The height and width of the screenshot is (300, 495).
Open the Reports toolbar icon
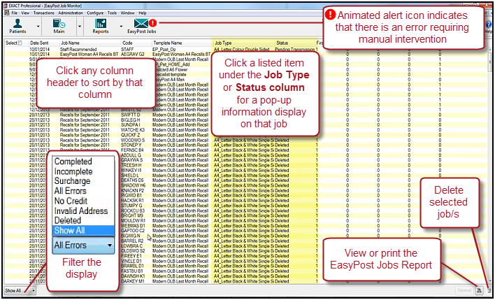tap(101, 23)
